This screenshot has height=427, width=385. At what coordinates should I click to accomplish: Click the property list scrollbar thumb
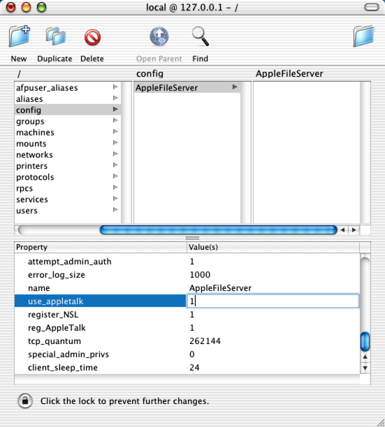(x=365, y=342)
